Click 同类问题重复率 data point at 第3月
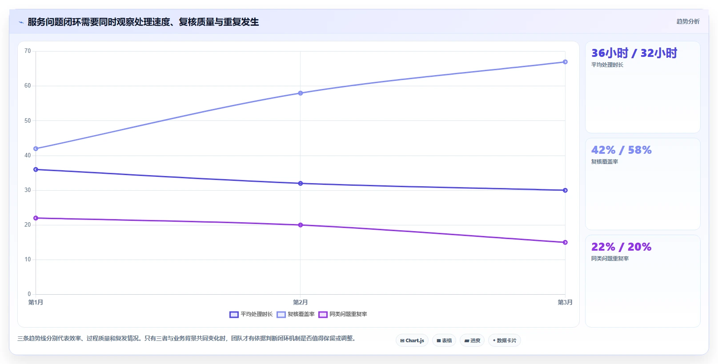The image size is (718, 364). click(565, 243)
